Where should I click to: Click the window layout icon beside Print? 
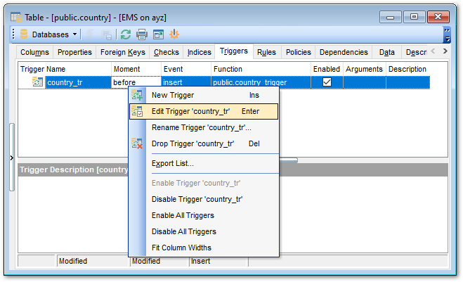158,34
